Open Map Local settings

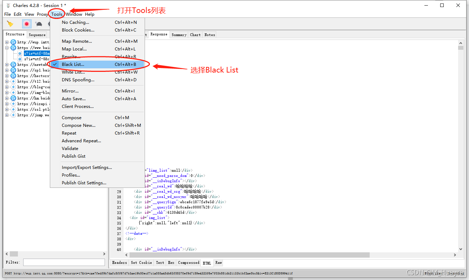(x=97, y=49)
